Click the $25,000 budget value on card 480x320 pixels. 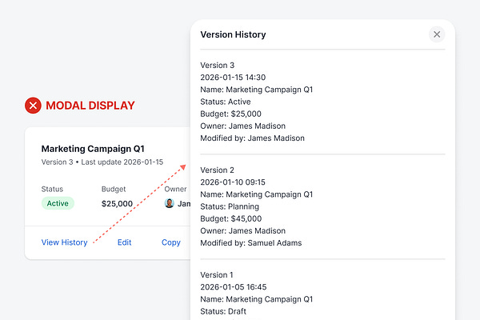click(x=118, y=203)
